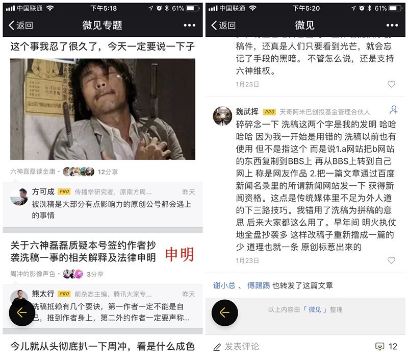The image size is (408, 361).
Task: Follow 魏武挥 with the add-user icon
Action: (x=393, y=110)
